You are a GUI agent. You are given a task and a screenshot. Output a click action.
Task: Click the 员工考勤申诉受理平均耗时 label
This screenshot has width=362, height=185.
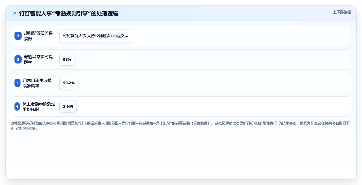click(x=39, y=106)
